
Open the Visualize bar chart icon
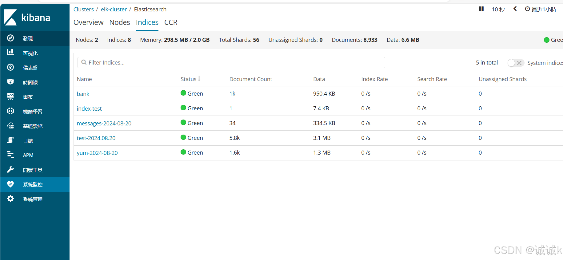pyautogui.click(x=10, y=52)
